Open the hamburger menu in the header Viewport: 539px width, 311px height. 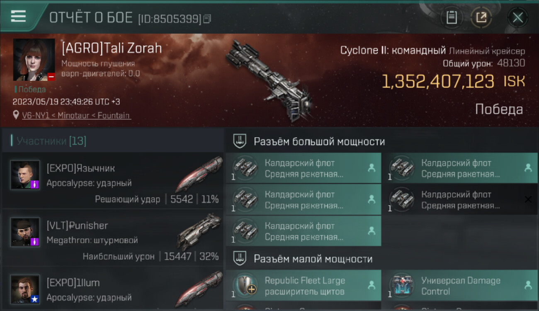point(18,17)
